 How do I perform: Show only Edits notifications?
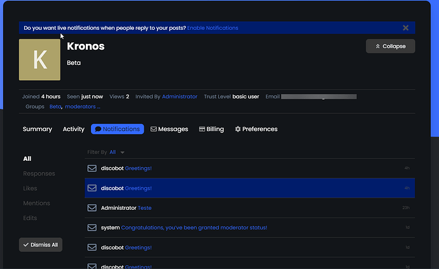[x=30, y=217]
